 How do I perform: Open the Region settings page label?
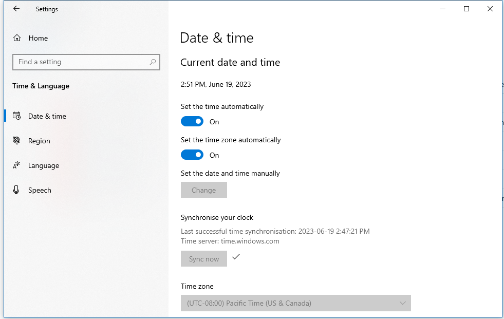click(39, 141)
